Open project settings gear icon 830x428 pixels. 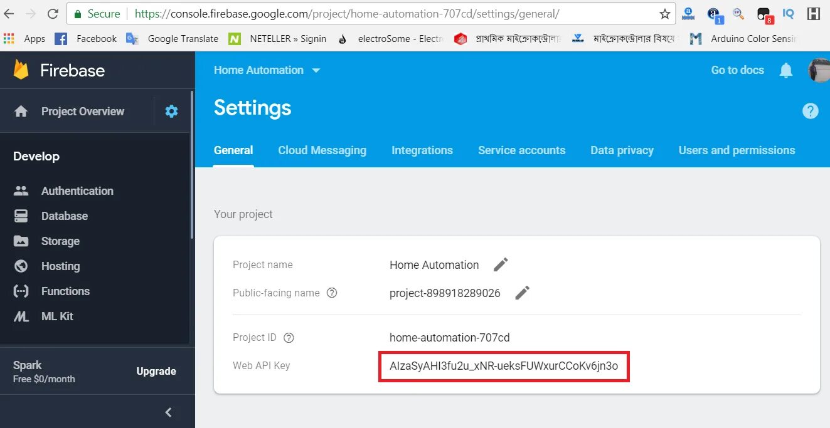(171, 112)
